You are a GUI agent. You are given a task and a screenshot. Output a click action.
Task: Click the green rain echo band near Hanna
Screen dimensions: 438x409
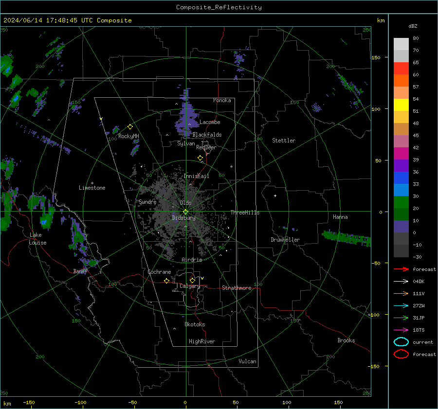[x=347, y=238]
